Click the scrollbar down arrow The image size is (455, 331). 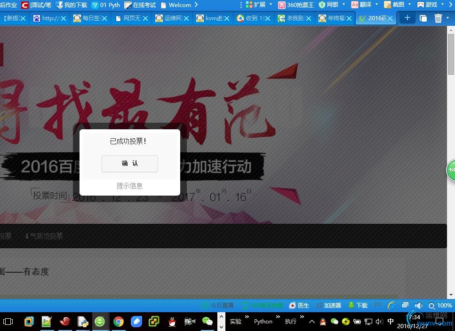451,295
